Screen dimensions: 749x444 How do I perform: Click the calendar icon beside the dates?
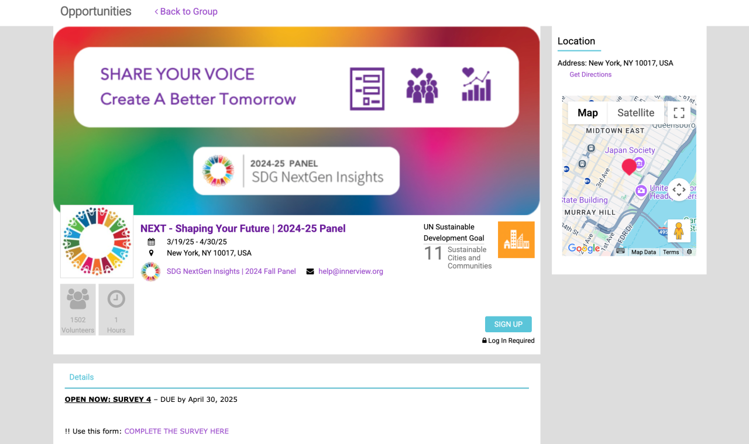click(x=152, y=242)
